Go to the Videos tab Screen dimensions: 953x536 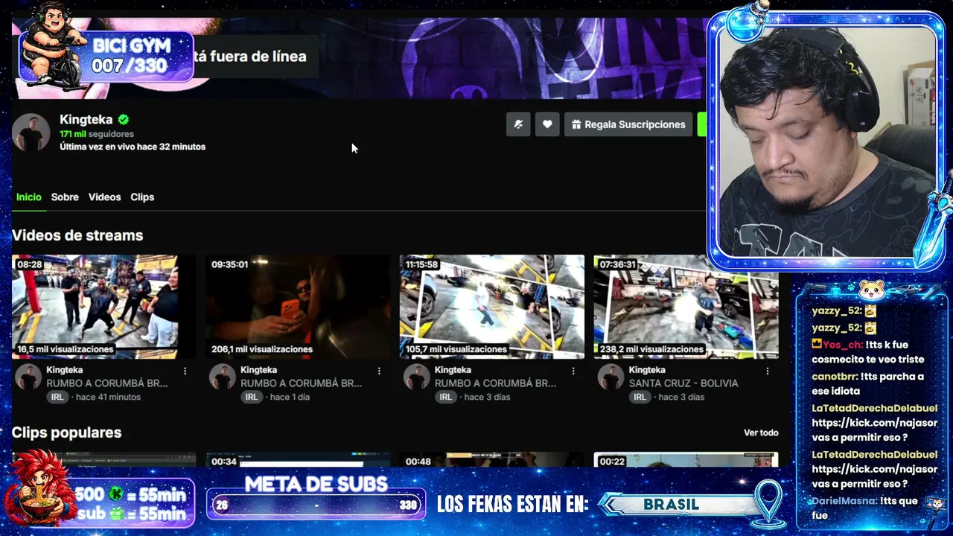click(x=104, y=197)
